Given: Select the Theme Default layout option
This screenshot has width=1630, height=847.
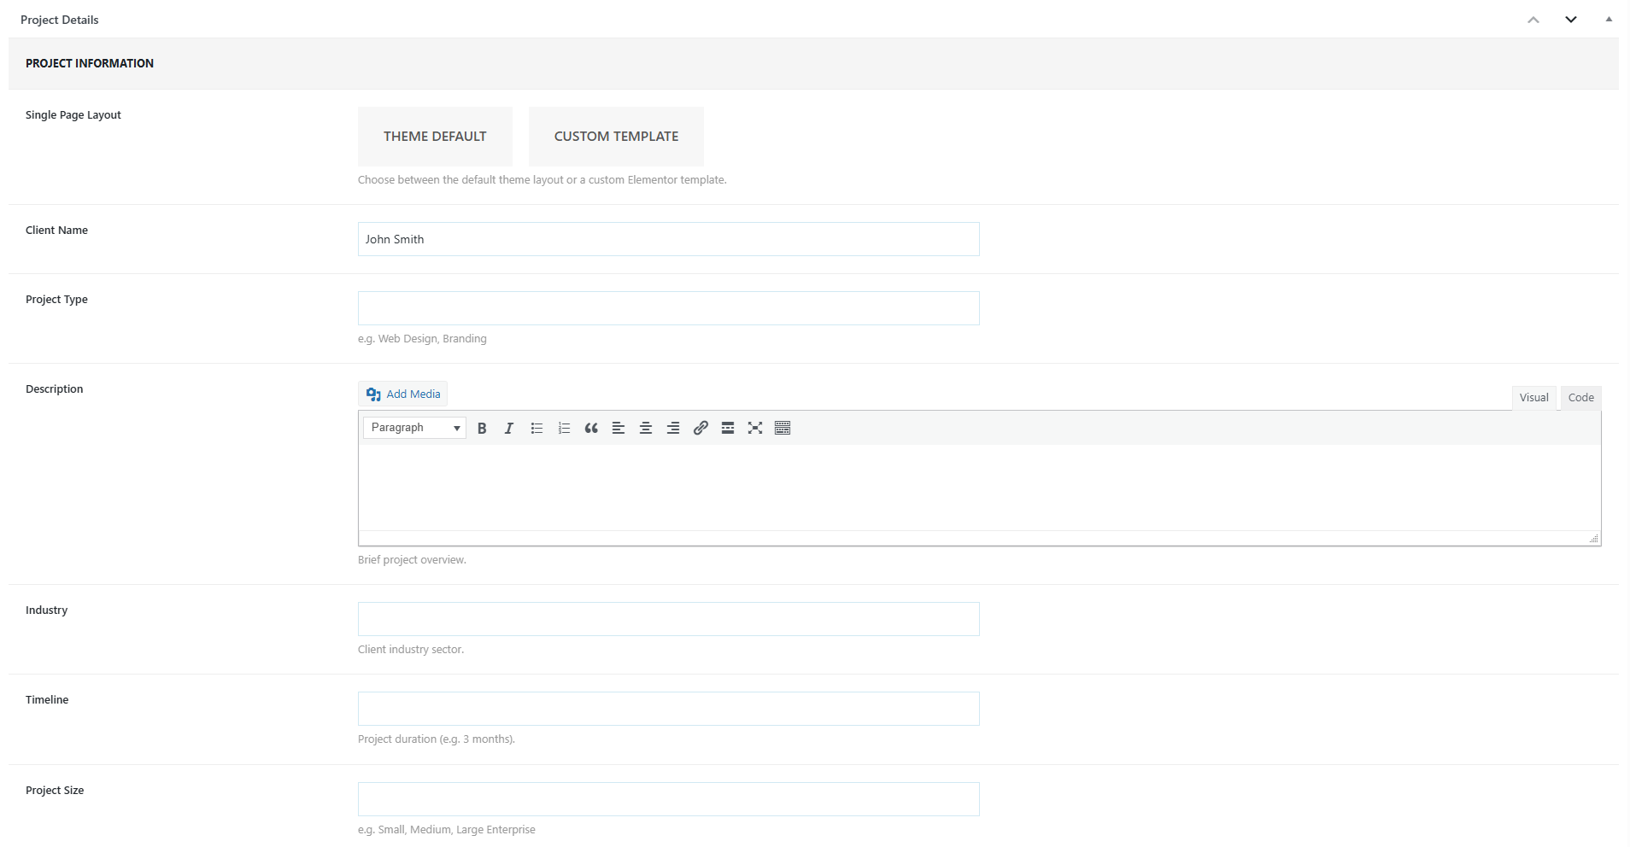Looking at the screenshot, I should click(435, 137).
